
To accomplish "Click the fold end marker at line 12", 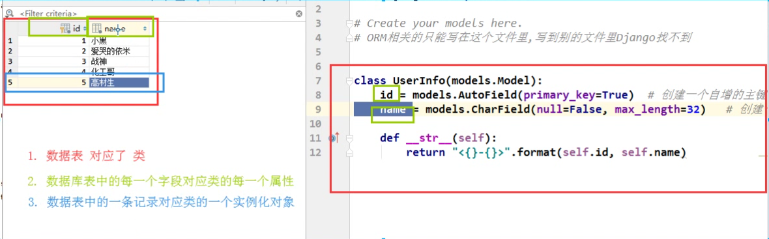I will click(x=350, y=153).
